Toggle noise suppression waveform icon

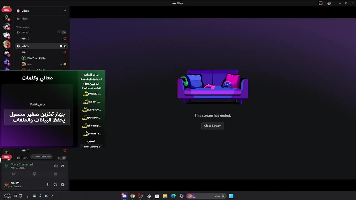tap(56, 166)
